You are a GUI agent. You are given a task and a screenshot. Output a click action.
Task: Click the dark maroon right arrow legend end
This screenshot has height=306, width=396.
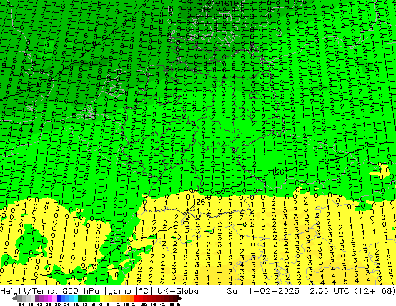point(181,298)
